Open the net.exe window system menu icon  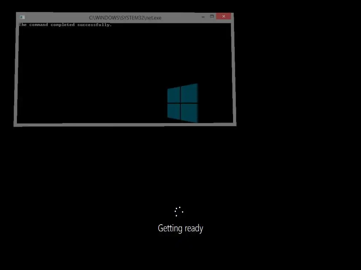click(x=22, y=17)
